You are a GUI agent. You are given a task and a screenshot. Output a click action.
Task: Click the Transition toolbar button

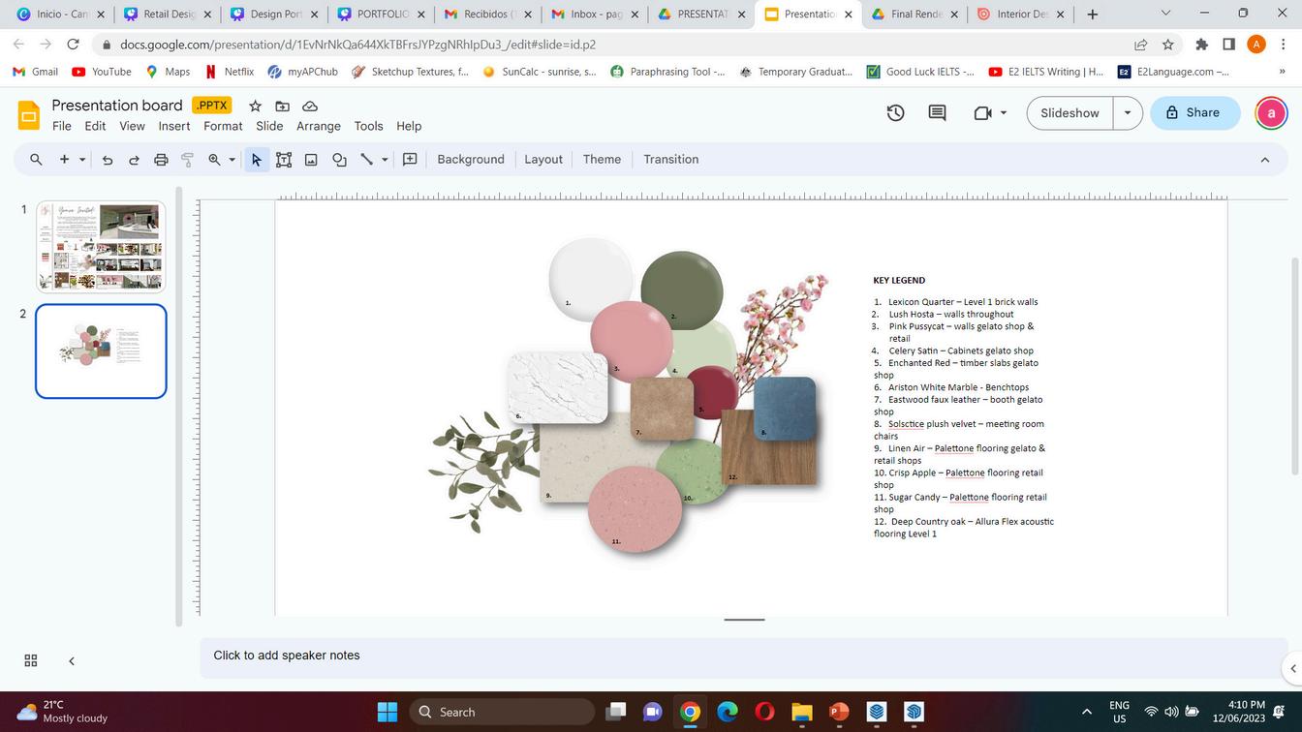pos(671,160)
